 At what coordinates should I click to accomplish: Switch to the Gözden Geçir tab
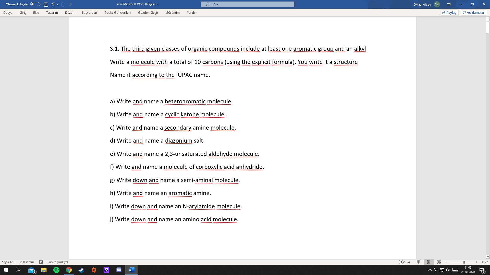click(x=148, y=12)
